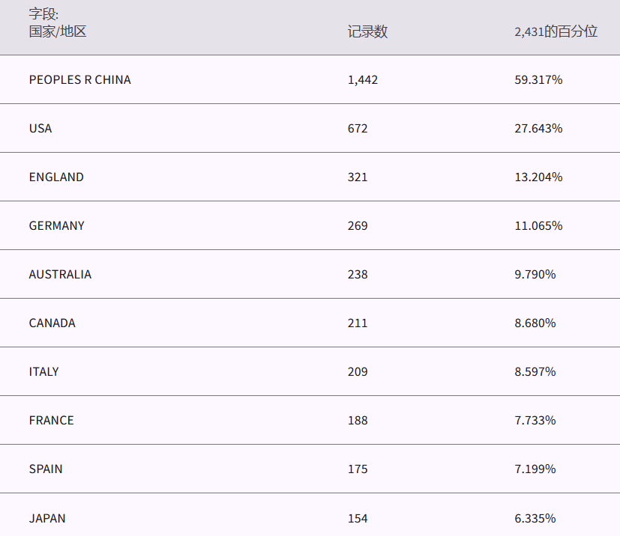Viewport: 620px width, 536px height.
Task: Click the 1,442 record count
Action: pyautogui.click(x=363, y=79)
